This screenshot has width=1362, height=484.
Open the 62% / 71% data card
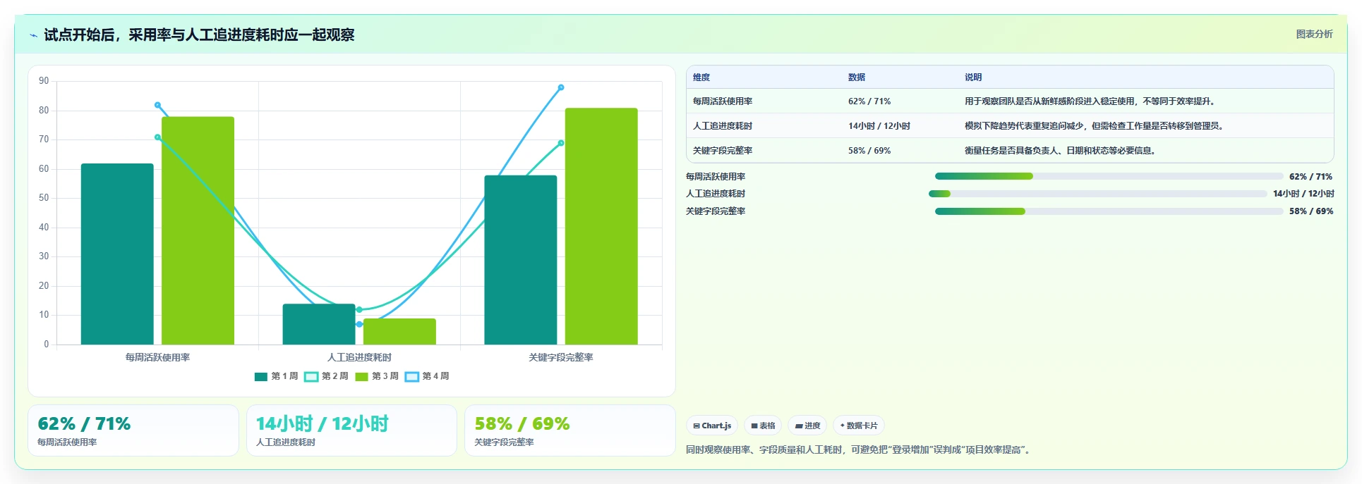pos(133,430)
